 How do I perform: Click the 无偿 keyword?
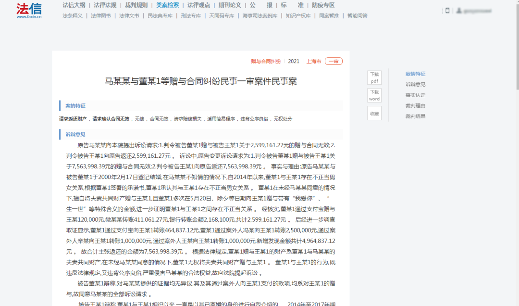[x=140, y=119]
